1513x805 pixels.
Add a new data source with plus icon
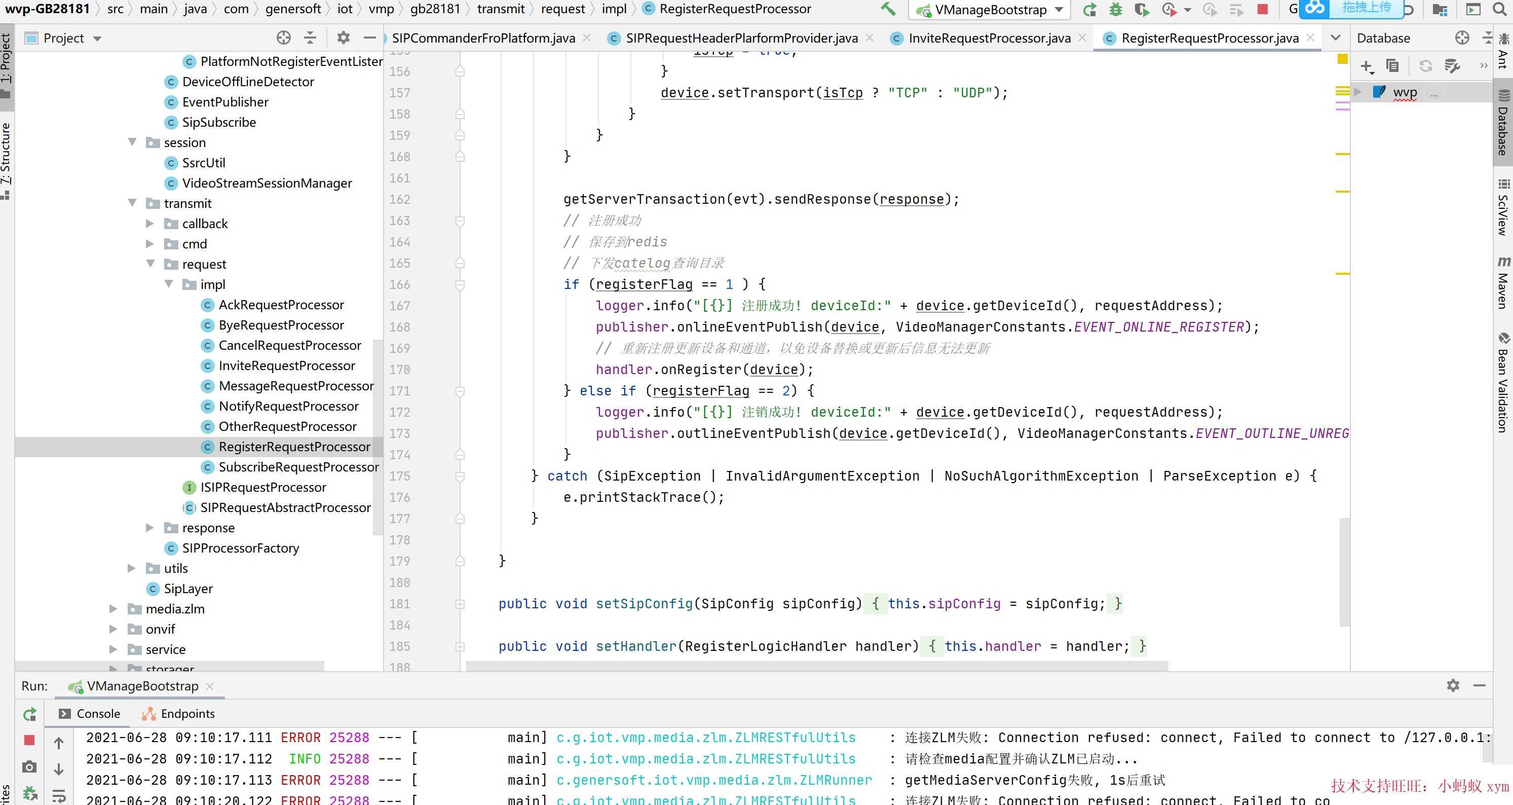[x=1366, y=66]
